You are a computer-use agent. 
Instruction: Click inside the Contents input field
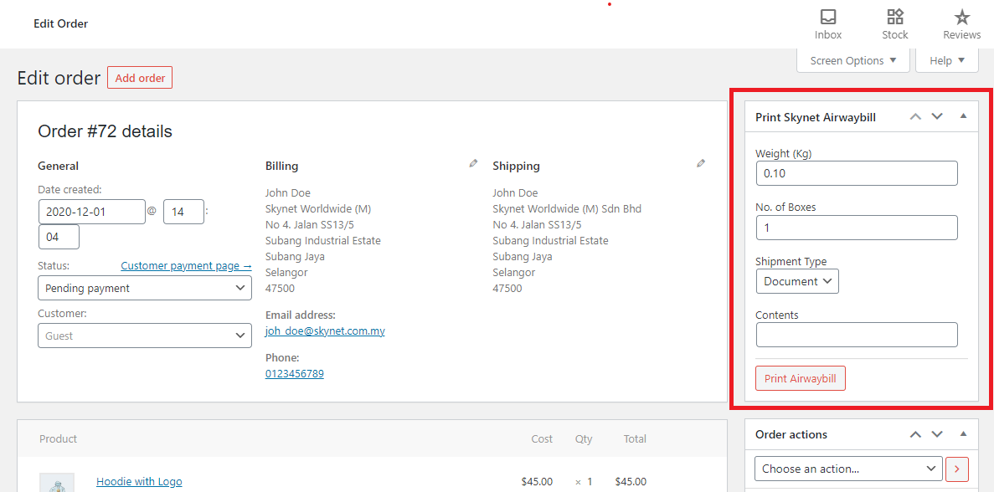tap(856, 335)
